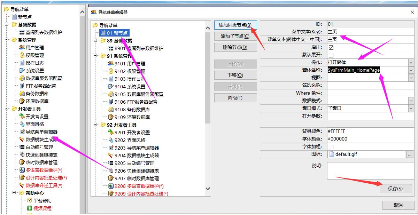Check the 默认展开 checkbox

[331, 55]
